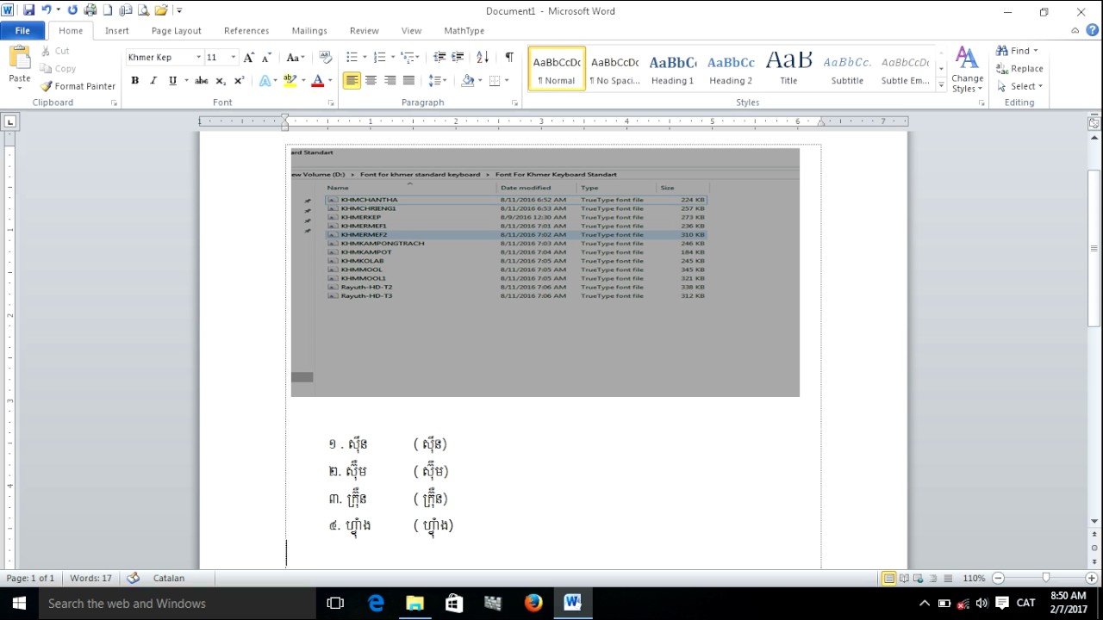Apply the Title style
The width and height of the screenshot is (1103, 620).
[788, 69]
